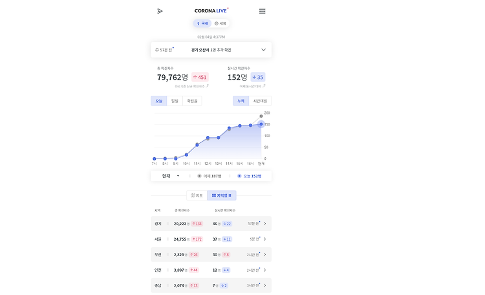The width and height of the screenshot is (485, 295).
Task: Click the +134 badge in 경기 row
Action: tap(197, 223)
